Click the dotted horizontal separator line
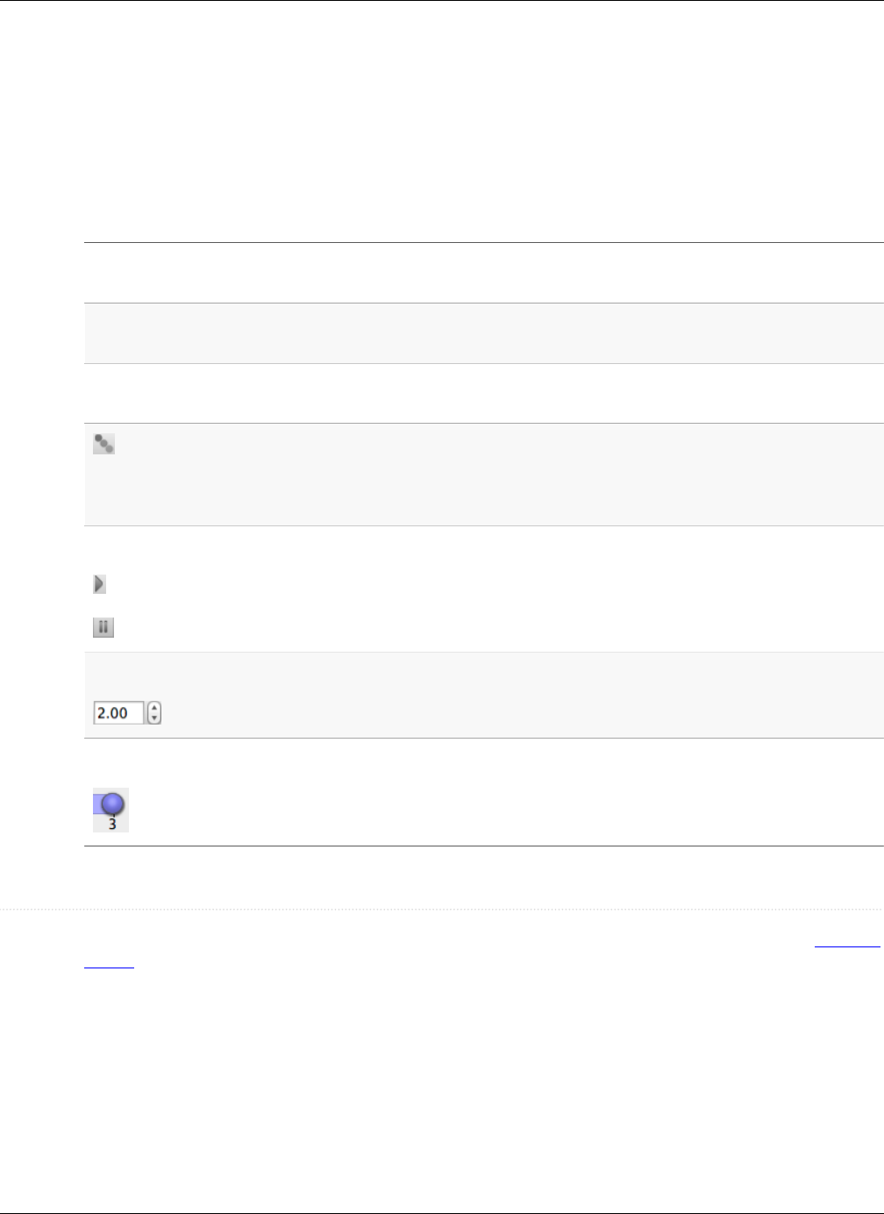Image resolution: width=884 pixels, height=1214 pixels. [442, 909]
